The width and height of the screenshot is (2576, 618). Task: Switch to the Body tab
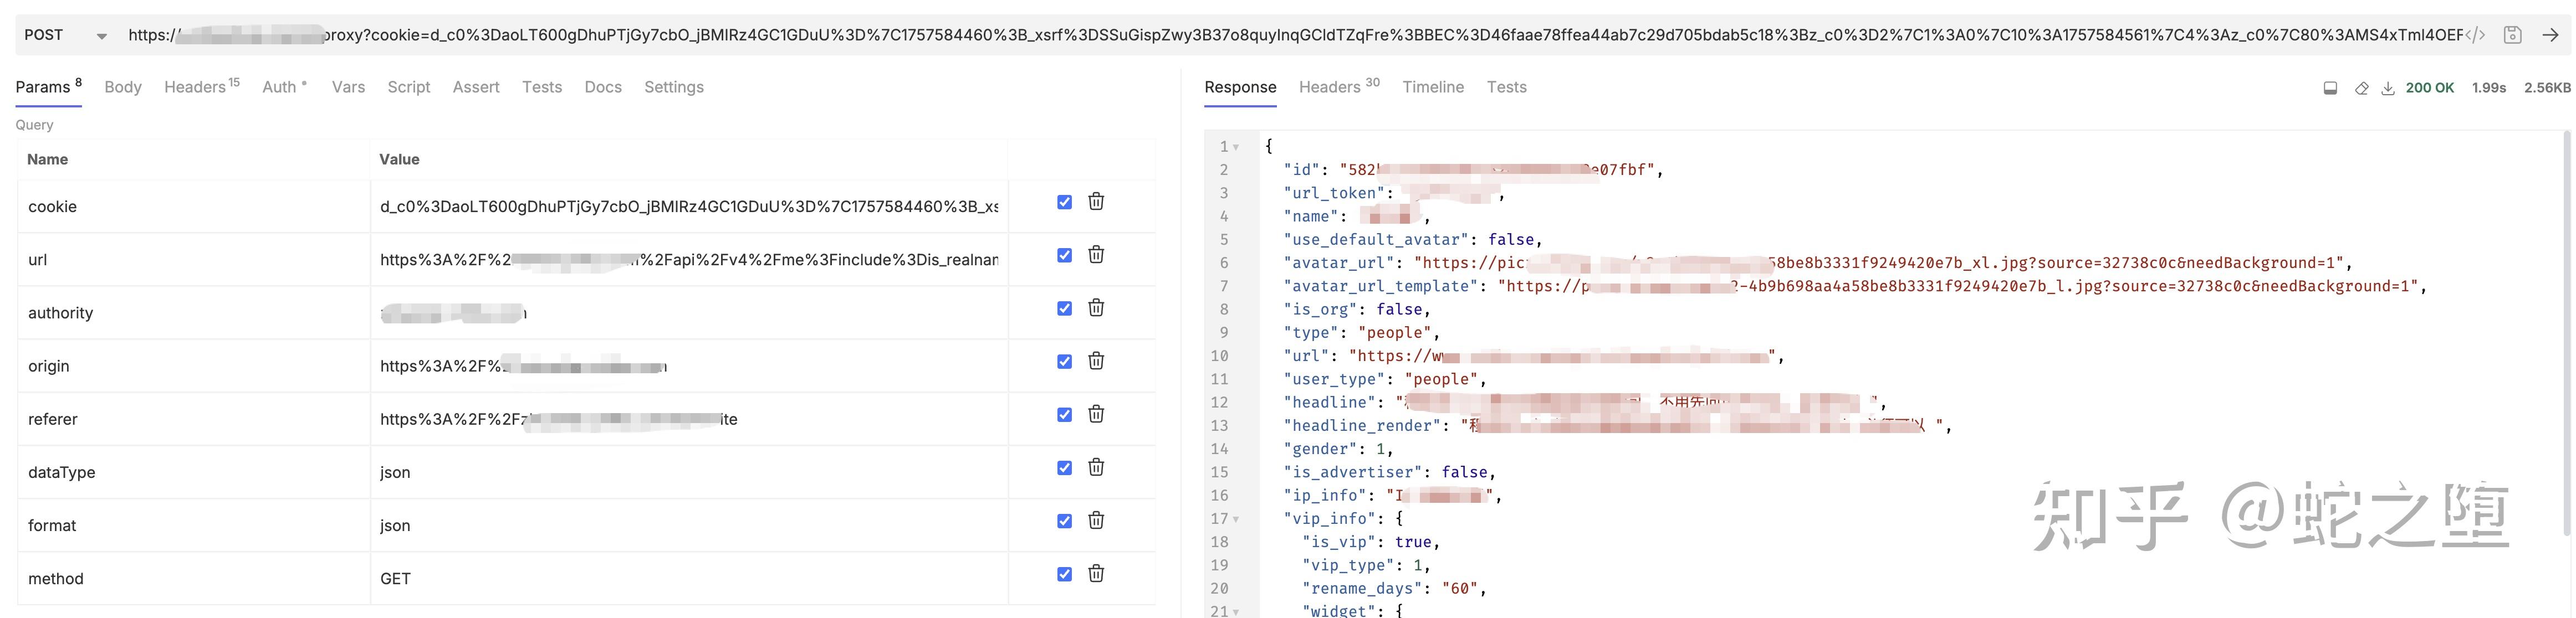123,87
